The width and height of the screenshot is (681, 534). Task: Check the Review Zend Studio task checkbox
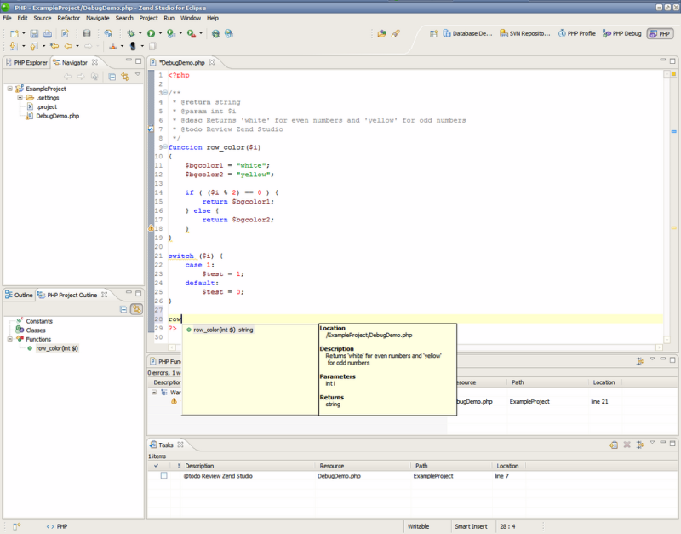pyautogui.click(x=163, y=476)
